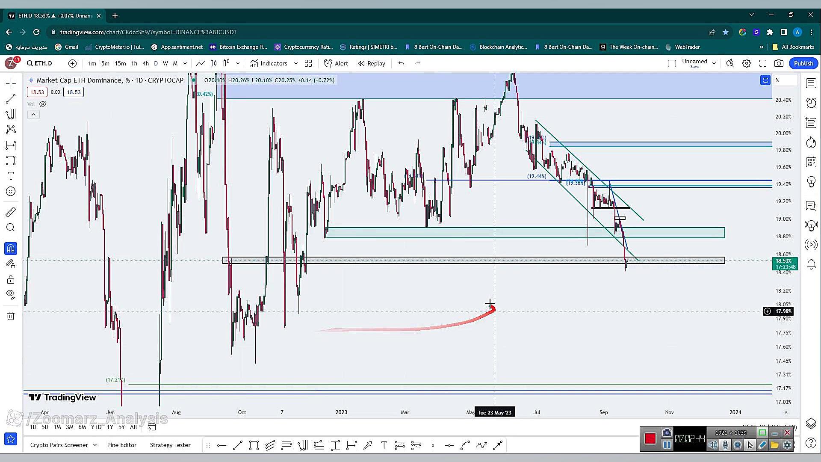Select the 4h timeframe
Image resolution: width=821 pixels, height=462 pixels.
(x=145, y=63)
